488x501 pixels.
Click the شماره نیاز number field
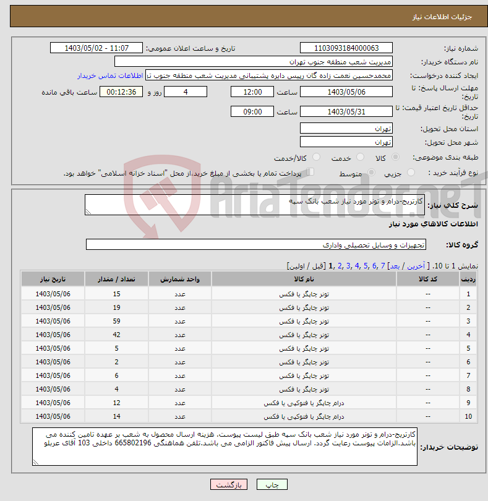(x=346, y=48)
